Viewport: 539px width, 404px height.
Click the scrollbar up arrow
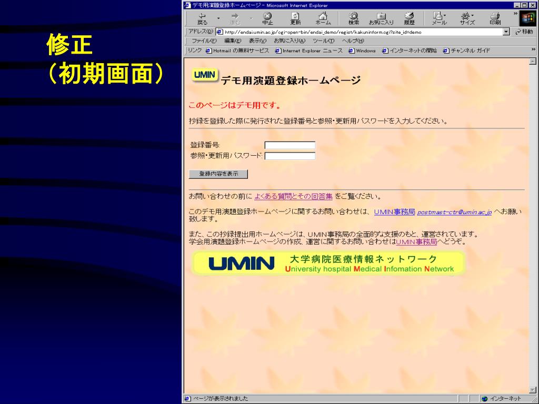[533, 61]
